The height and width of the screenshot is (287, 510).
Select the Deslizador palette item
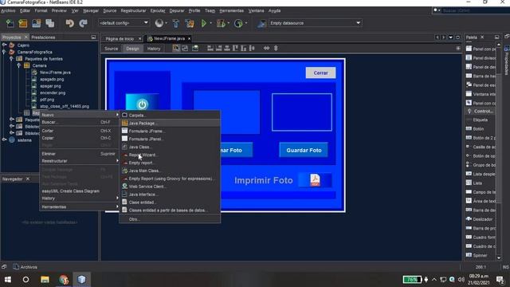coord(481,219)
